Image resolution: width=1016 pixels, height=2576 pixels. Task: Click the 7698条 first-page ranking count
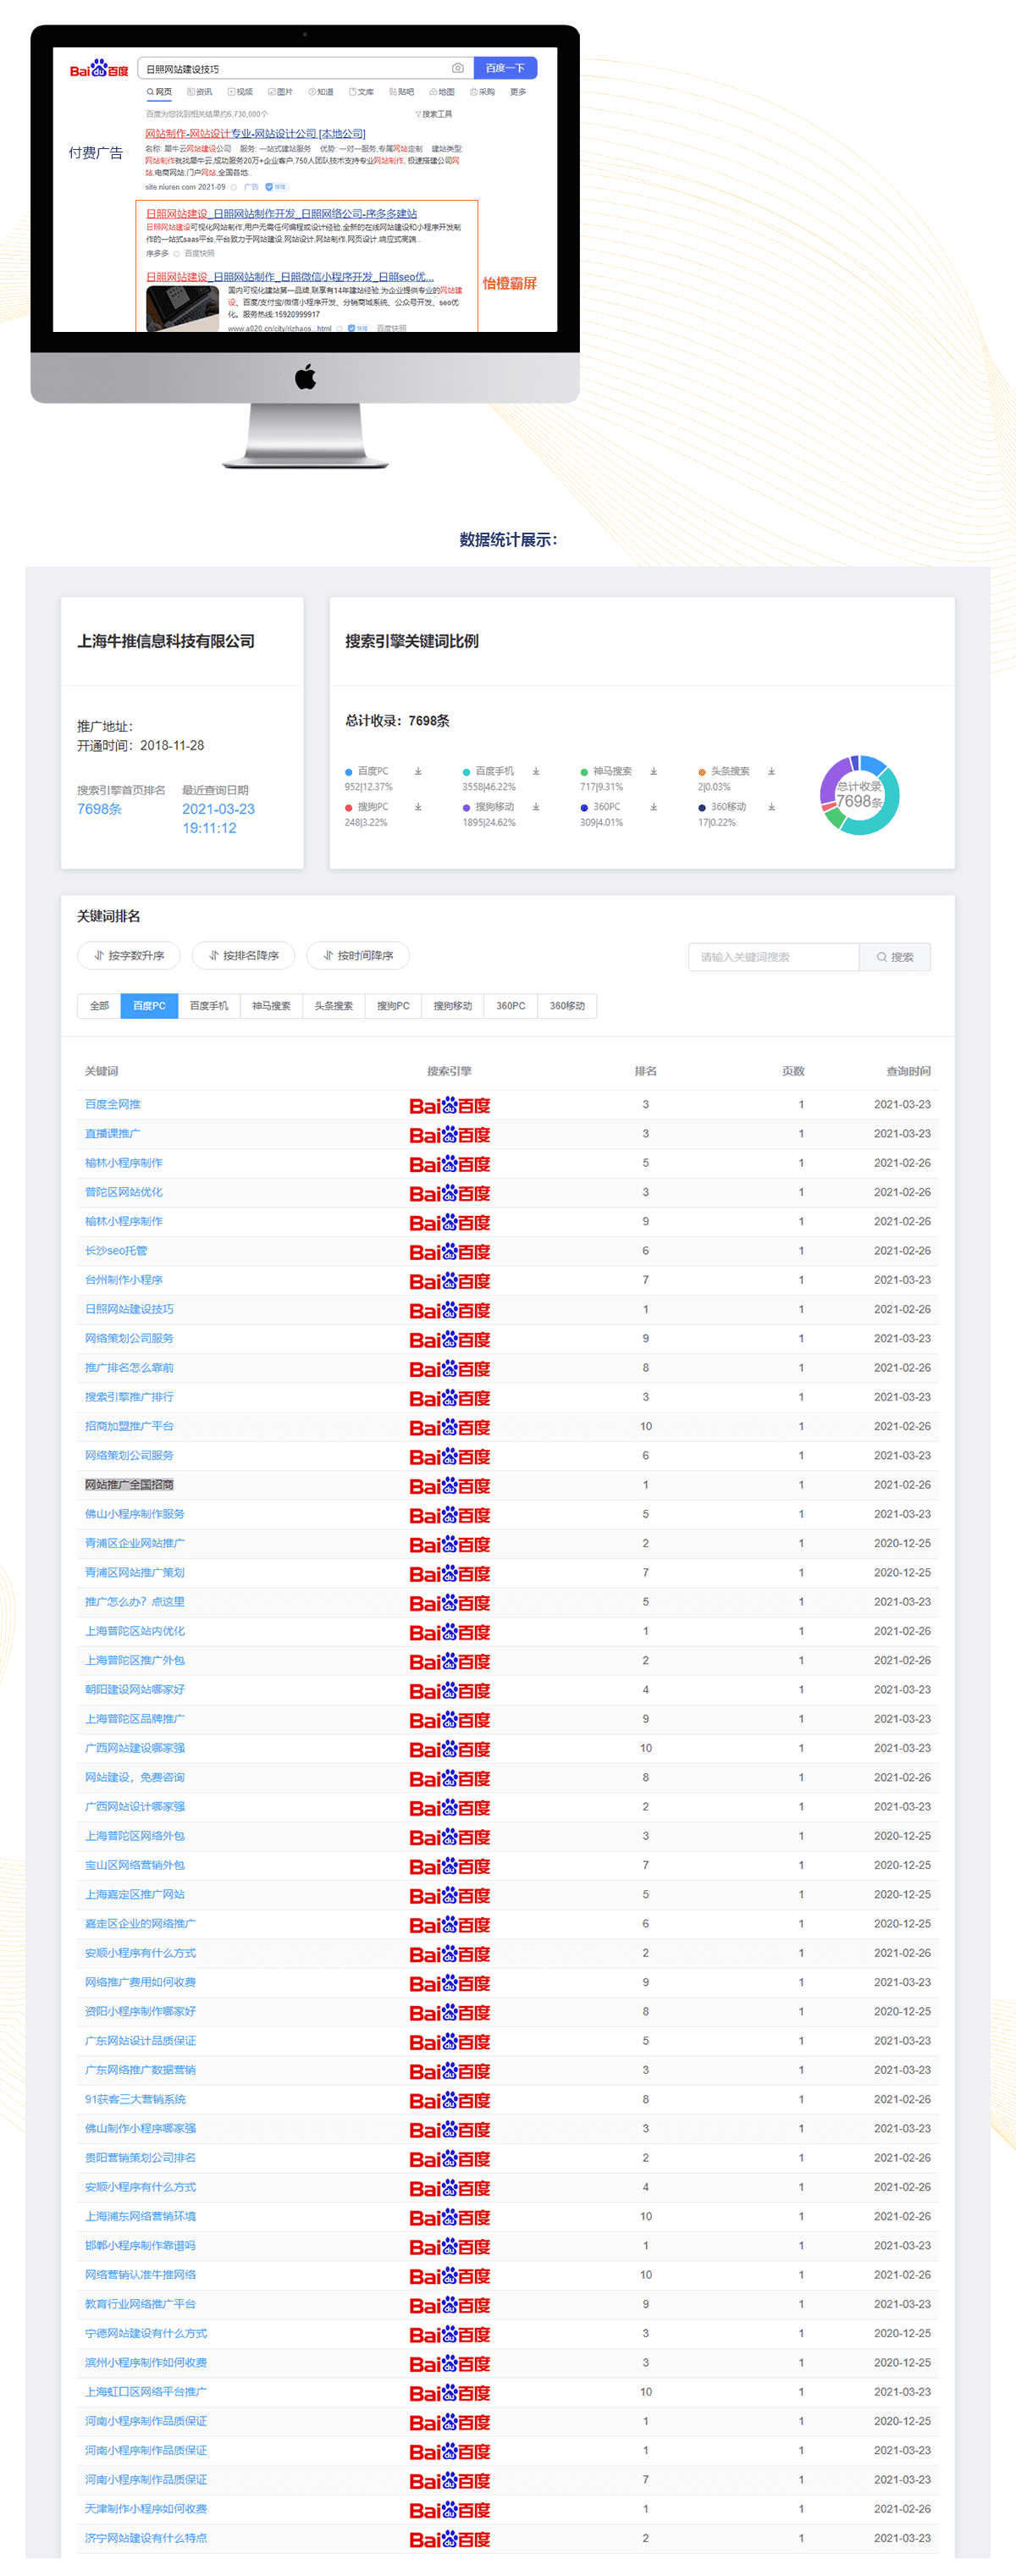[99, 809]
